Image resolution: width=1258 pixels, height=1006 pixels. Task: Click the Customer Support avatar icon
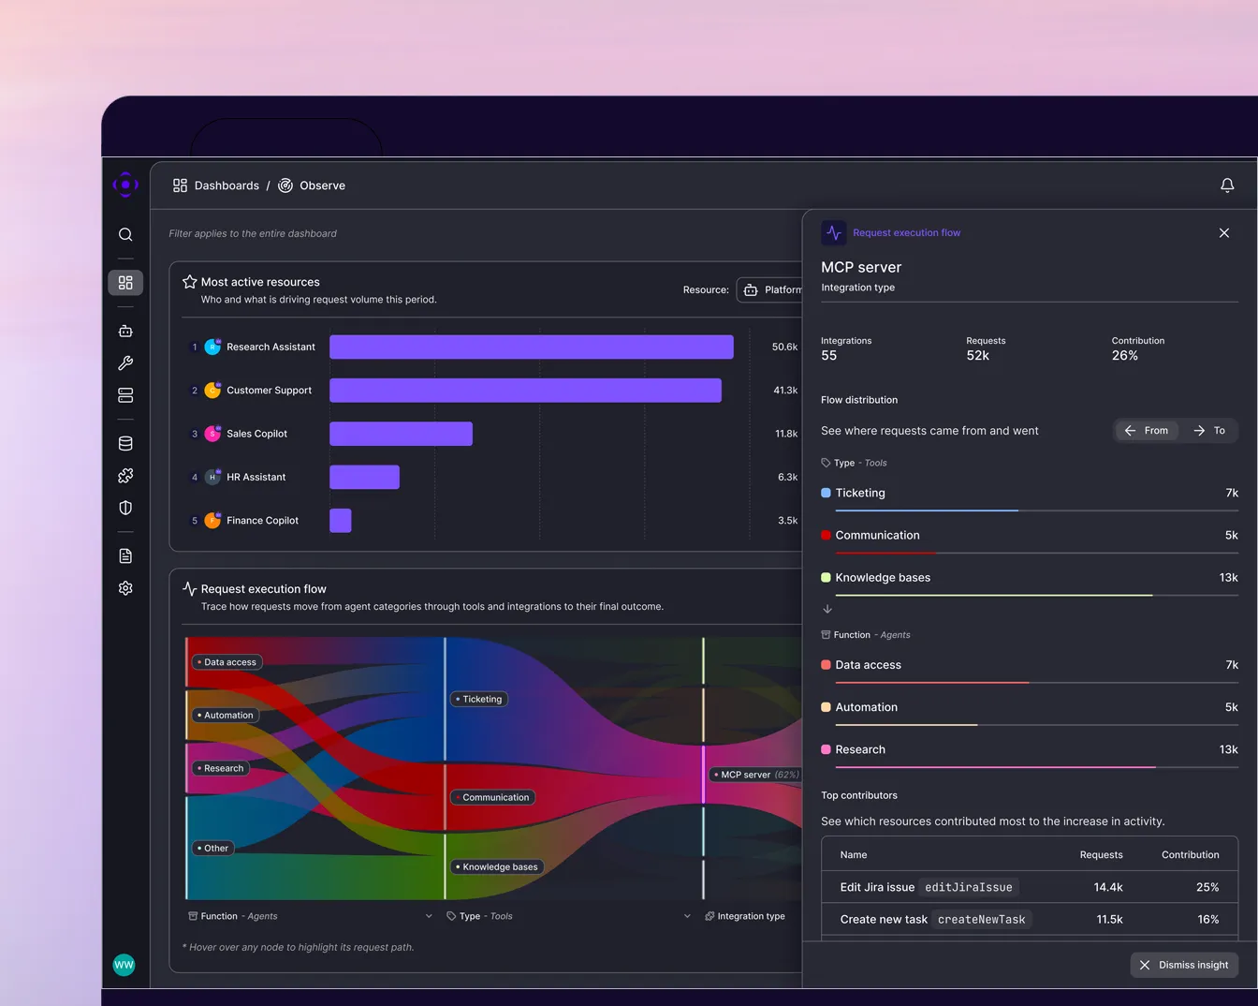(x=212, y=390)
